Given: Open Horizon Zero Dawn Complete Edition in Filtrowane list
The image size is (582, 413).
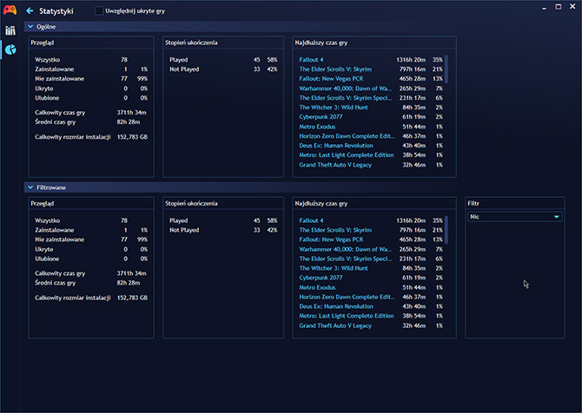Looking at the screenshot, I should pos(347,297).
